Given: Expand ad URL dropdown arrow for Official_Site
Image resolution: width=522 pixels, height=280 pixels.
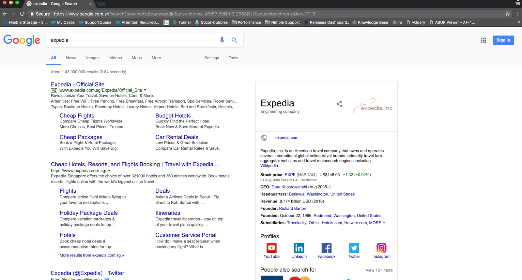Looking at the screenshot, I should coord(145,90).
